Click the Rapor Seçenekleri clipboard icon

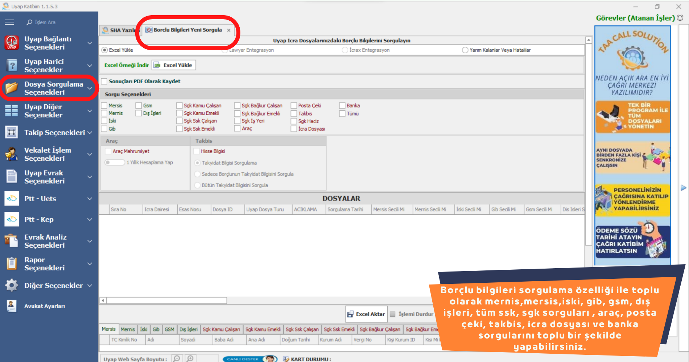pyautogui.click(x=12, y=264)
